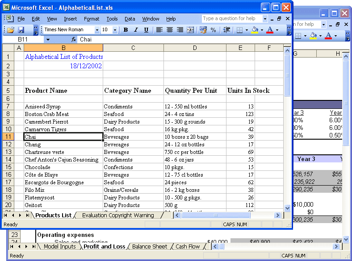Go to first sheet tab in AlphabeticalList
352x261 pixels.
pos(6,215)
